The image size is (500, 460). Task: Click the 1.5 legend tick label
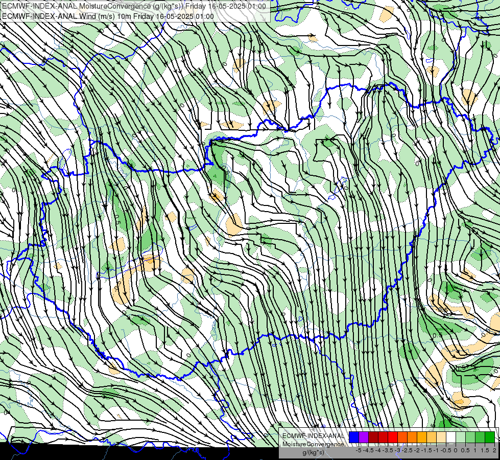(x=485, y=450)
